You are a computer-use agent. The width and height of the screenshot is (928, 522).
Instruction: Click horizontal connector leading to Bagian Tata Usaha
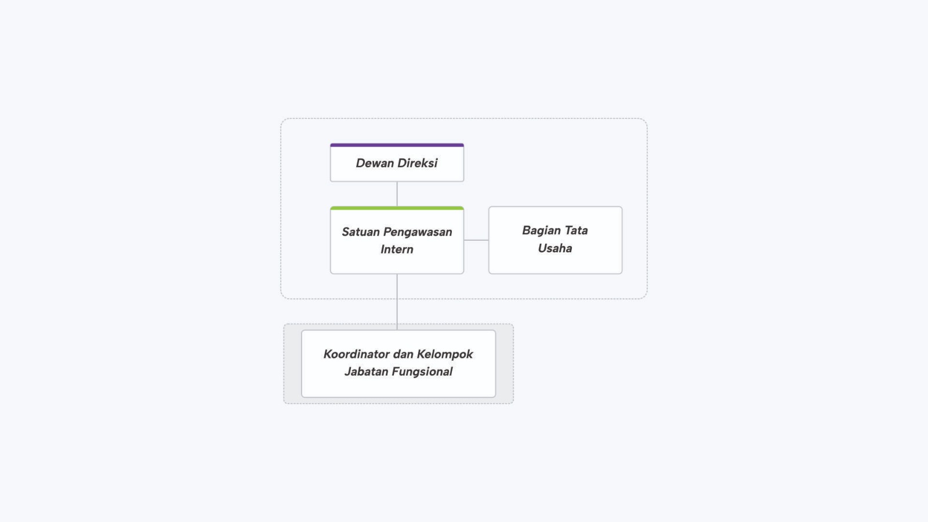tap(476, 240)
